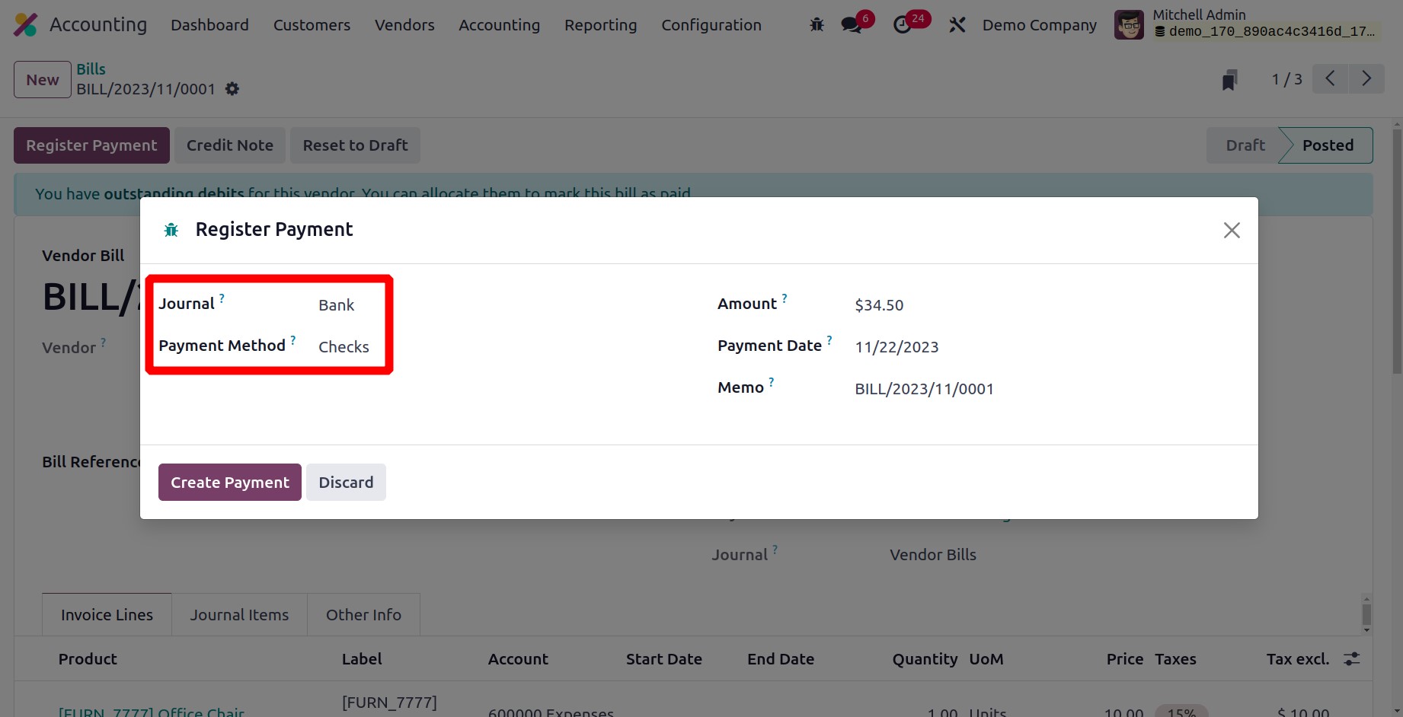Click the bill actions gear icon
Viewport: 1403px width, 717px height.
pos(232,89)
